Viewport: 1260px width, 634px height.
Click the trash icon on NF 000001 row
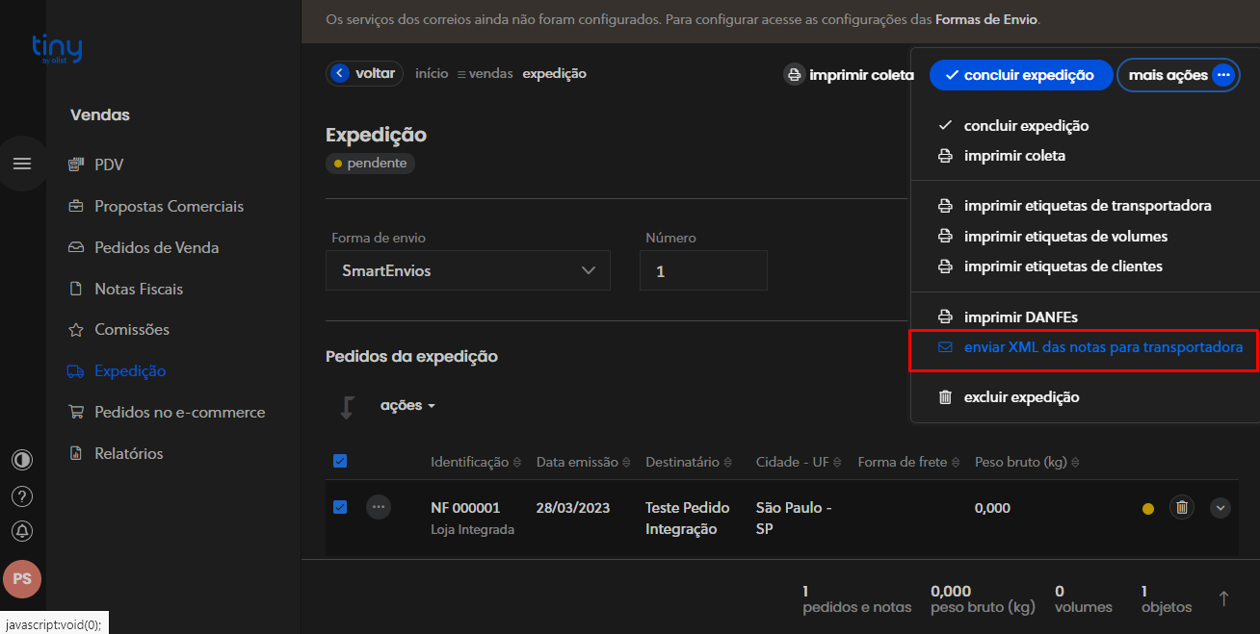[x=1182, y=507]
